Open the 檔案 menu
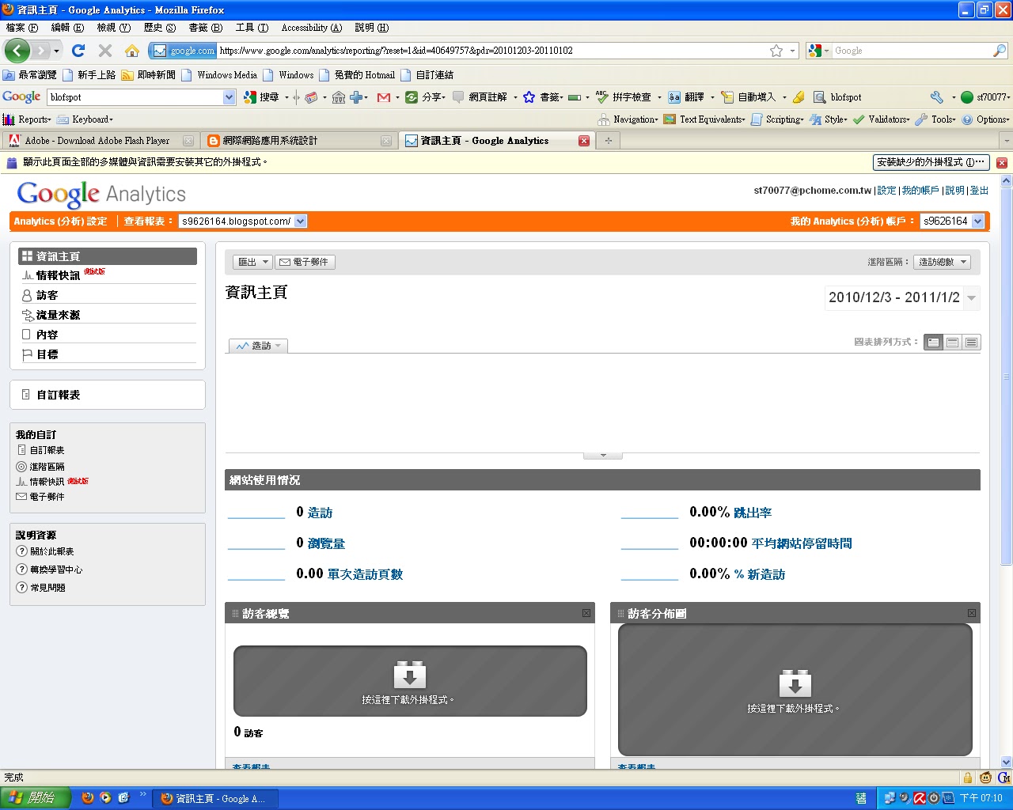Image resolution: width=1013 pixels, height=810 pixels. (22, 28)
